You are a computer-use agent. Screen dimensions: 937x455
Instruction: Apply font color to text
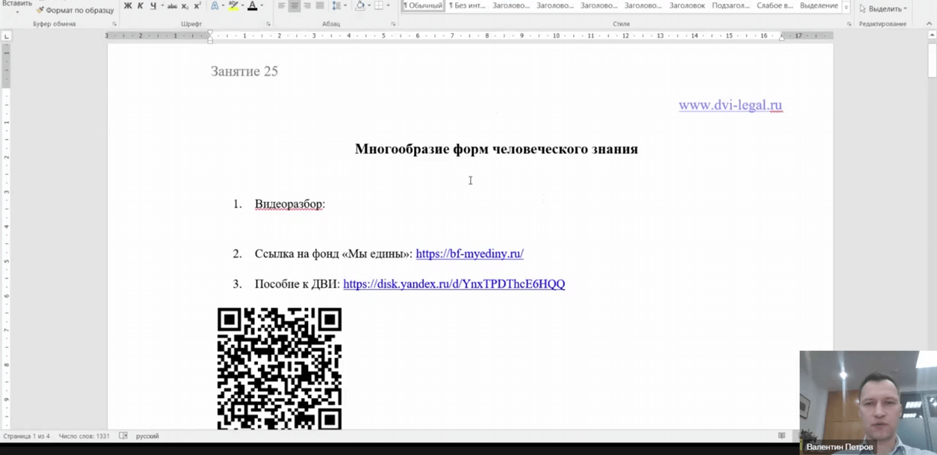coord(252,6)
